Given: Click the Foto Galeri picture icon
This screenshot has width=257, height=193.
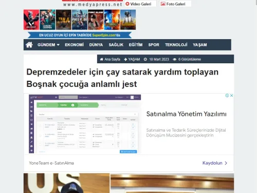Looking at the screenshot, I should pyautogui.click(x=163, y=4).
